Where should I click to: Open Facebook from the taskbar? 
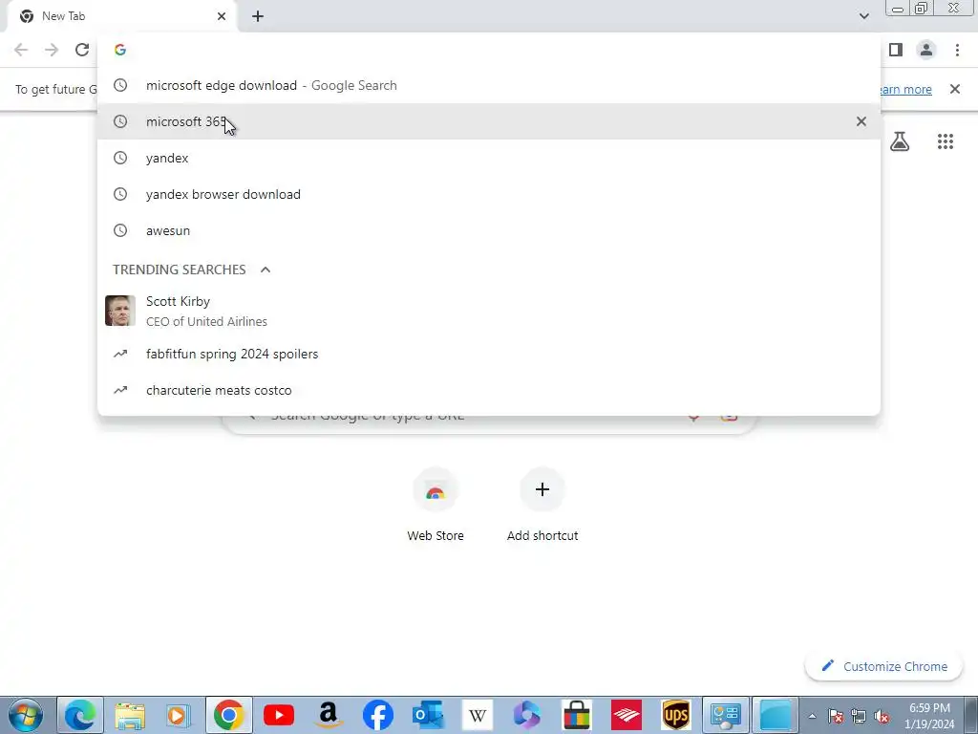tap(378, 715)
